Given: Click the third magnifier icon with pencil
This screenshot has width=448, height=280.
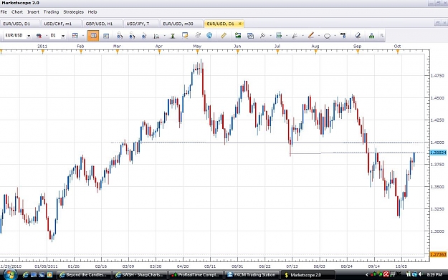Looking at the screenshot, I should (x=144, y=36).
